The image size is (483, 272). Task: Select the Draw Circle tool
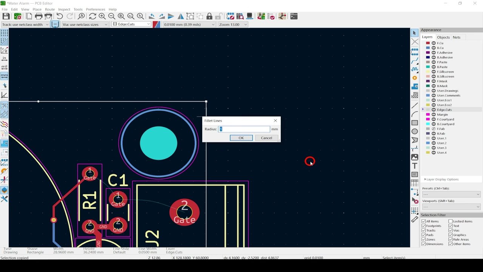(x=415, y=131)
